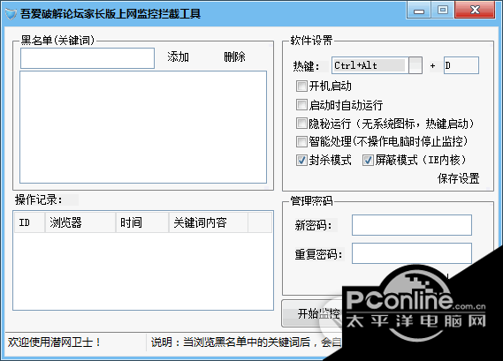Image resolution: width=503 pixels, height=361 pixels.
Task: Uncheck the 封杀模式 checkbox
Action: [x=301, y=160]
